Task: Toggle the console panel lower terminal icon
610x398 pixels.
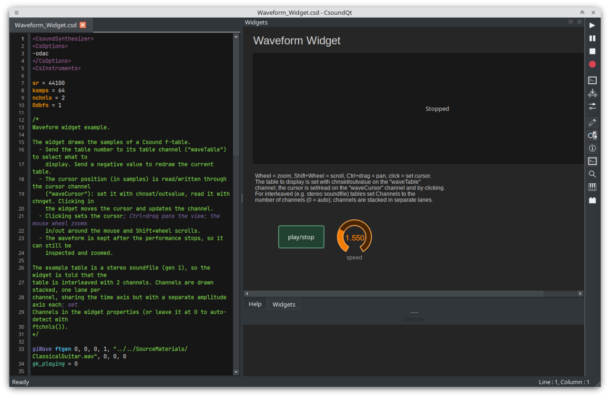Action: click(x=592, y=161)
